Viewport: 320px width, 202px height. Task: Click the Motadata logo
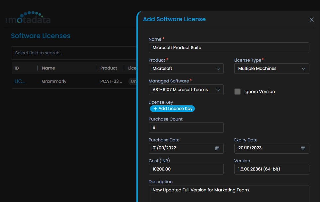(x=28, y=18)
